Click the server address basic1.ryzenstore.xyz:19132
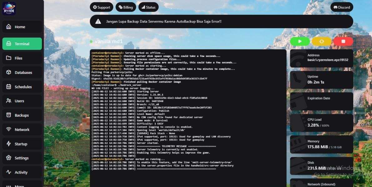 click(328, 60)
